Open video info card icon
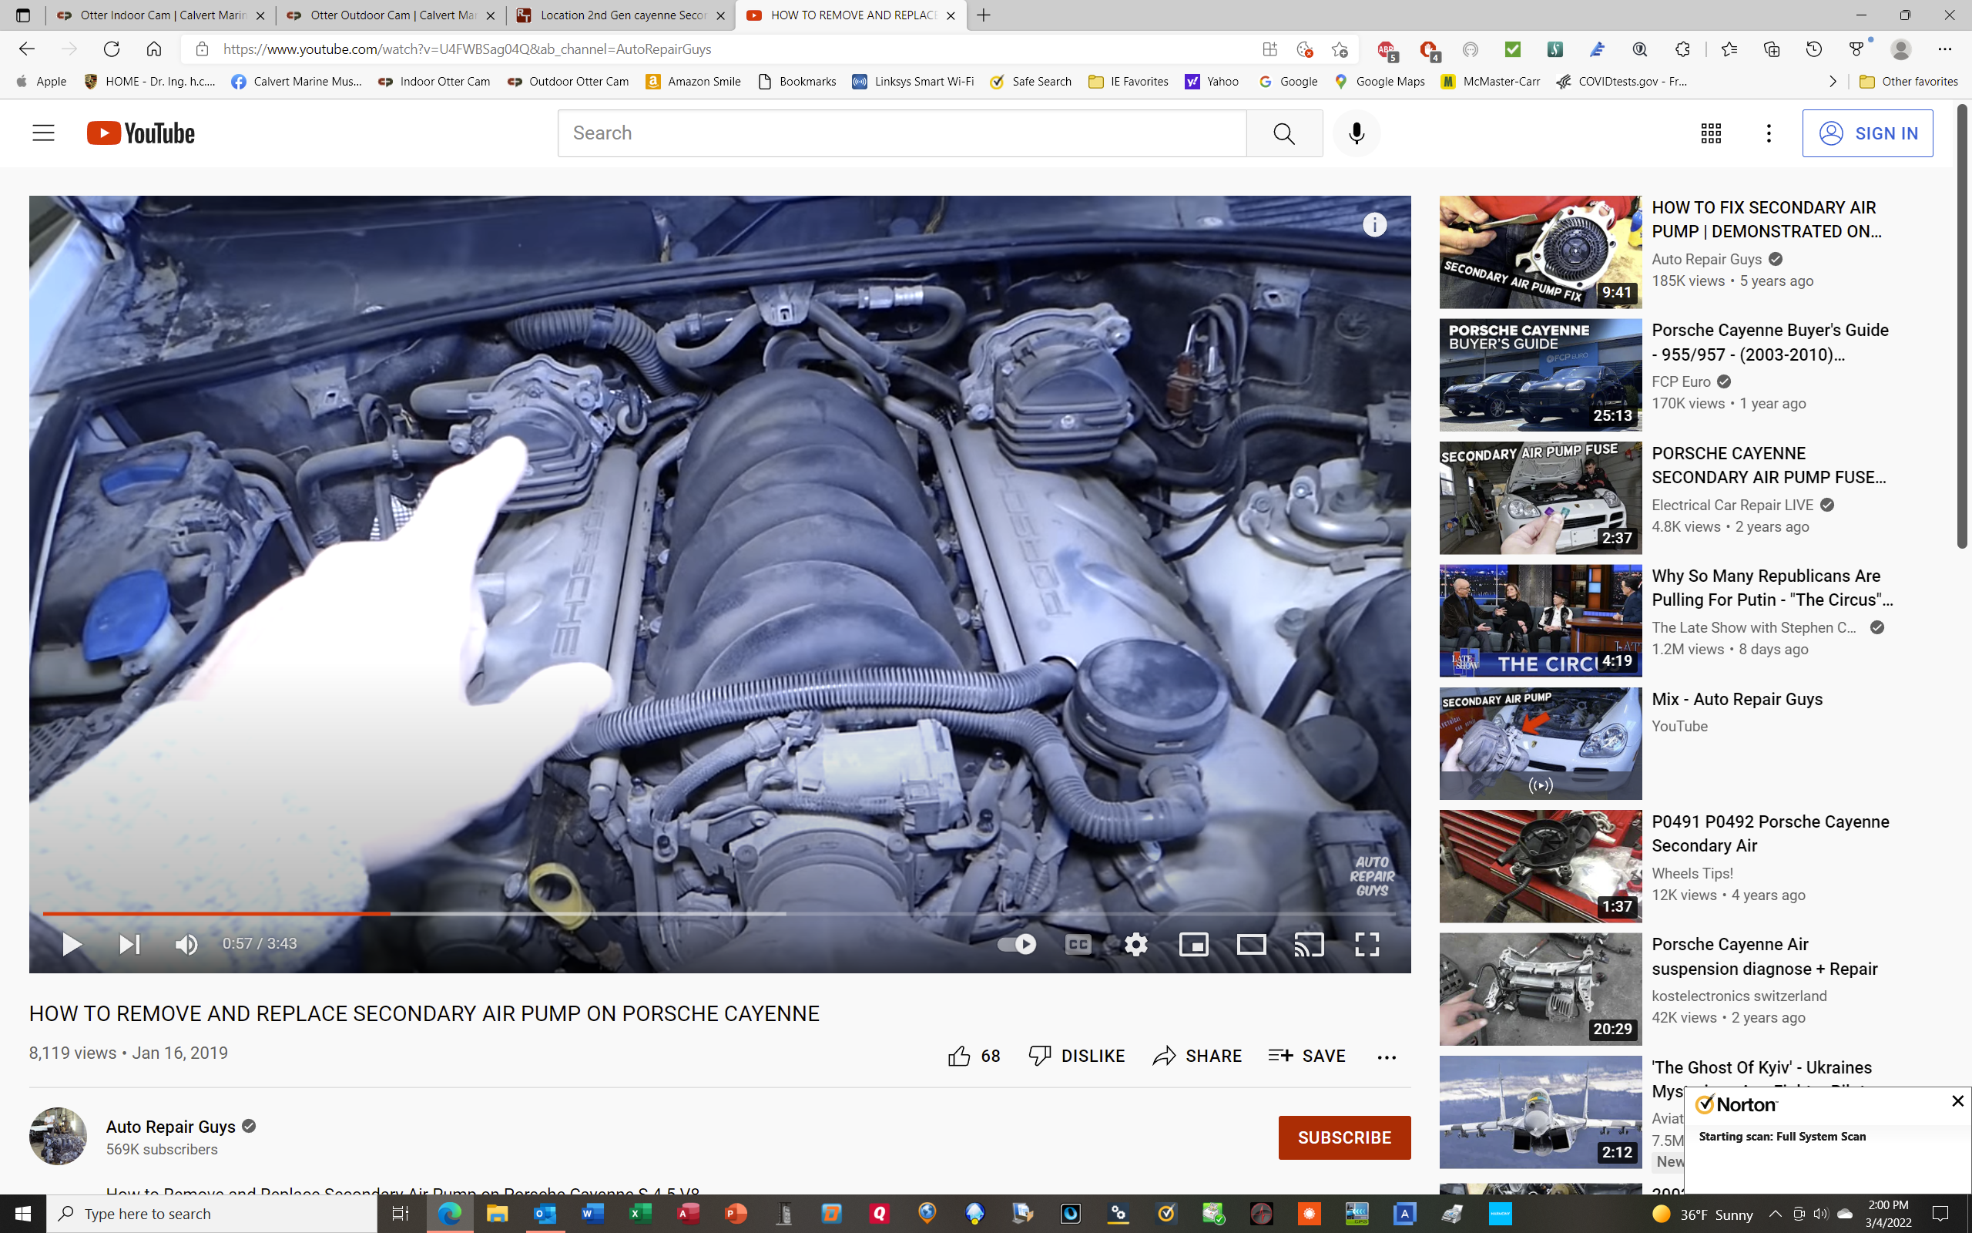1972x1233 pixels. point(1374,224)
